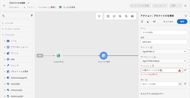Edit journey name with pencil icon
Screen dimensions: 190x98
[x=28, y=3]
